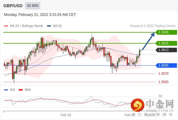
Task: Click the chart timestamp Monday, February 21
Action: pos(40,15)
